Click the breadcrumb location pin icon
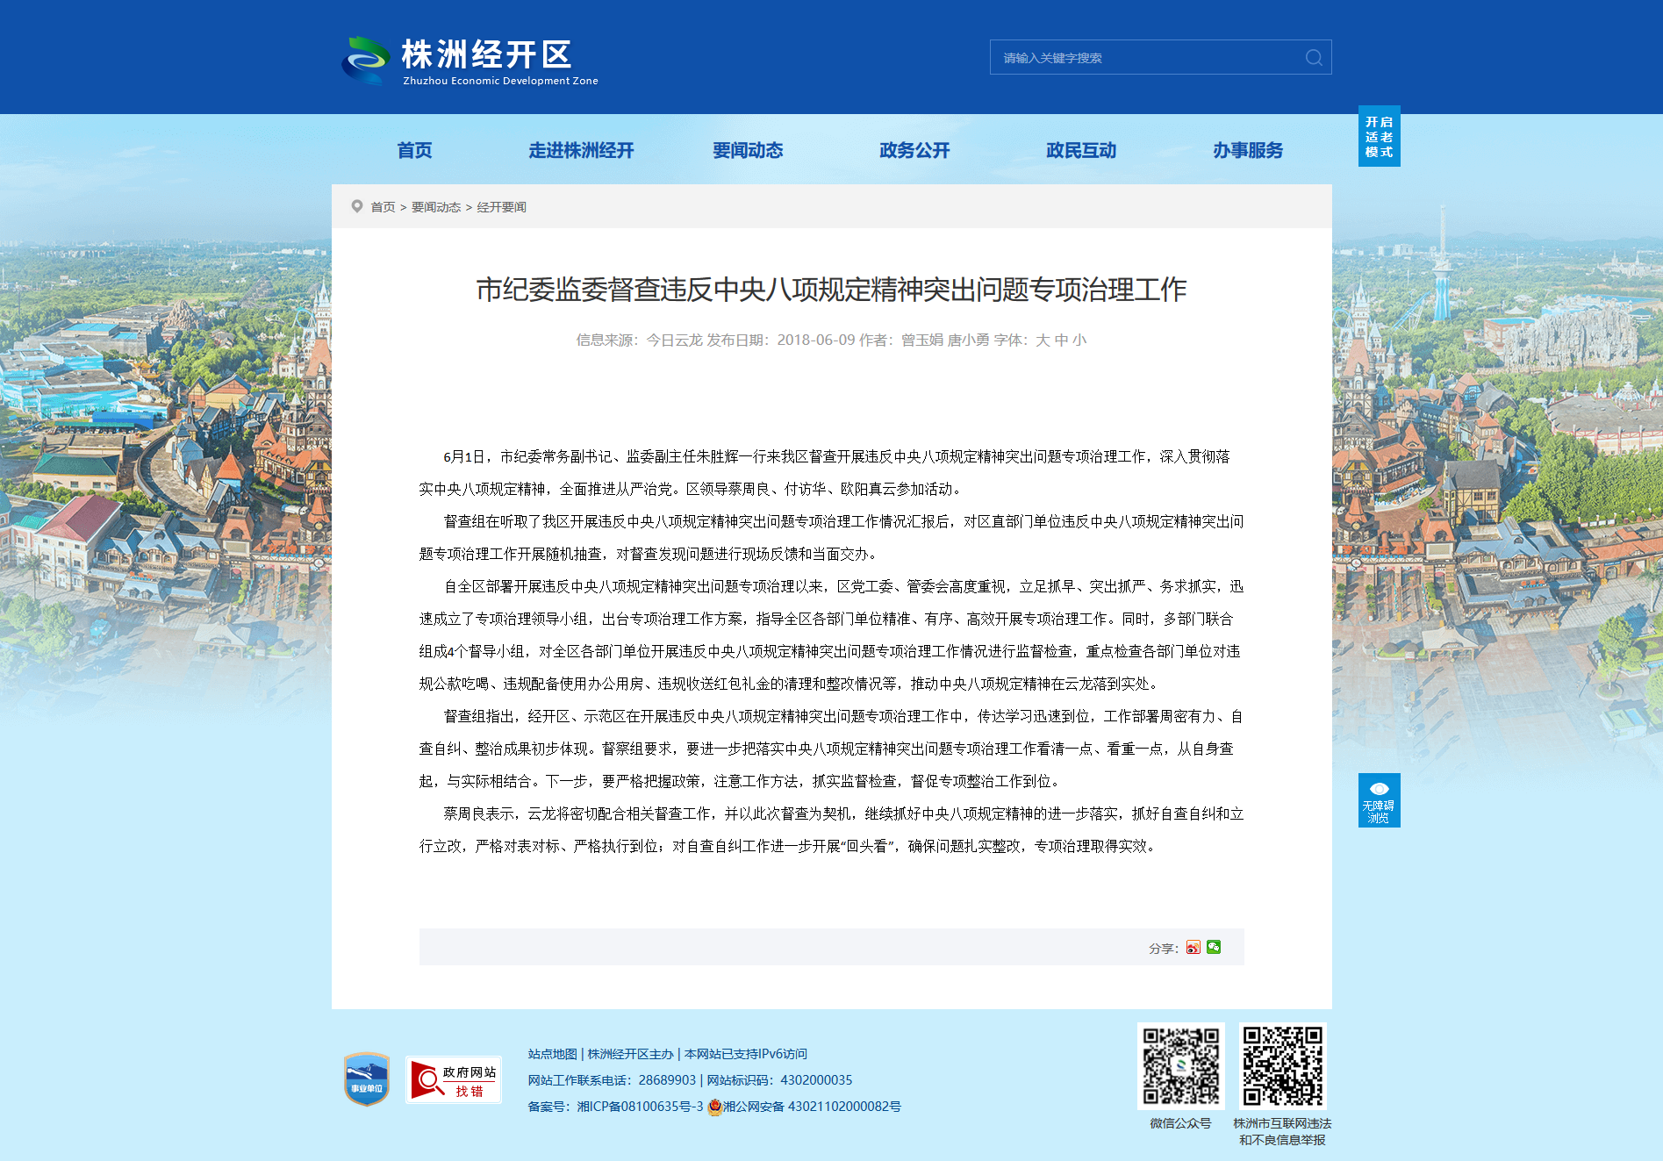 click(x=357, y=206)
